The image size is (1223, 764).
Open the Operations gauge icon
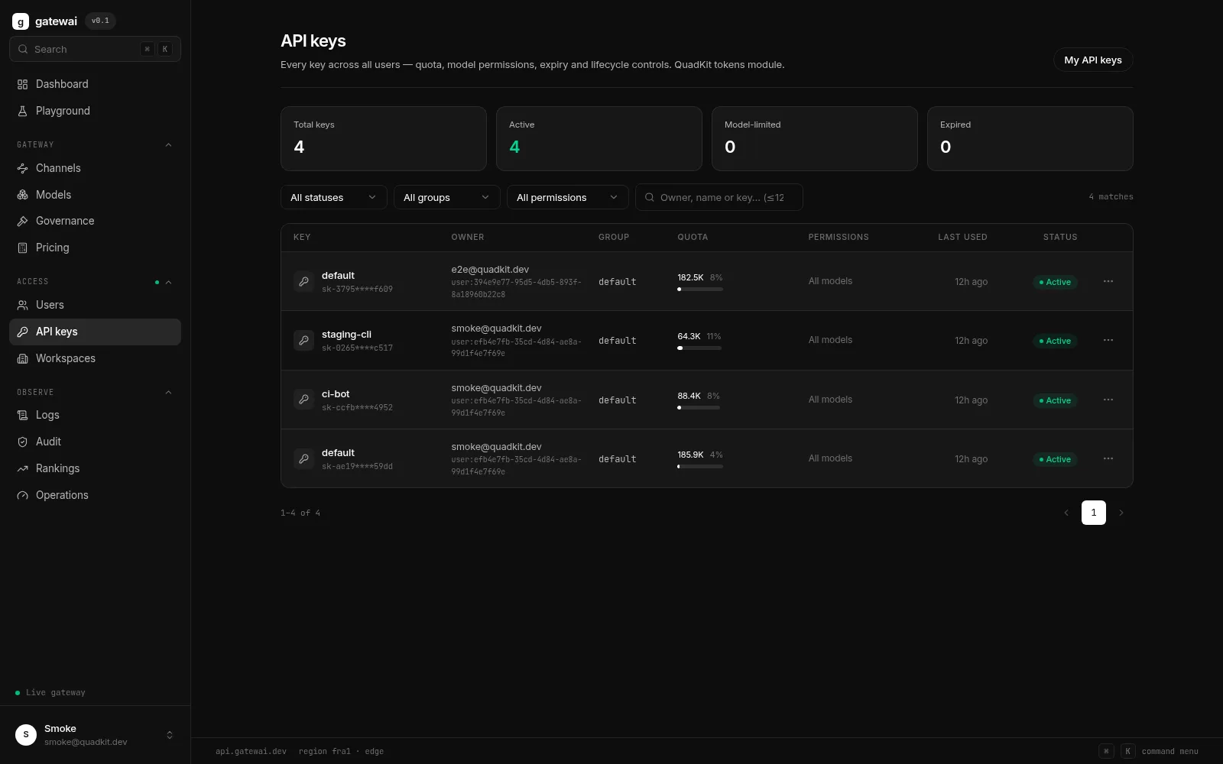click(x=22, y=495)
